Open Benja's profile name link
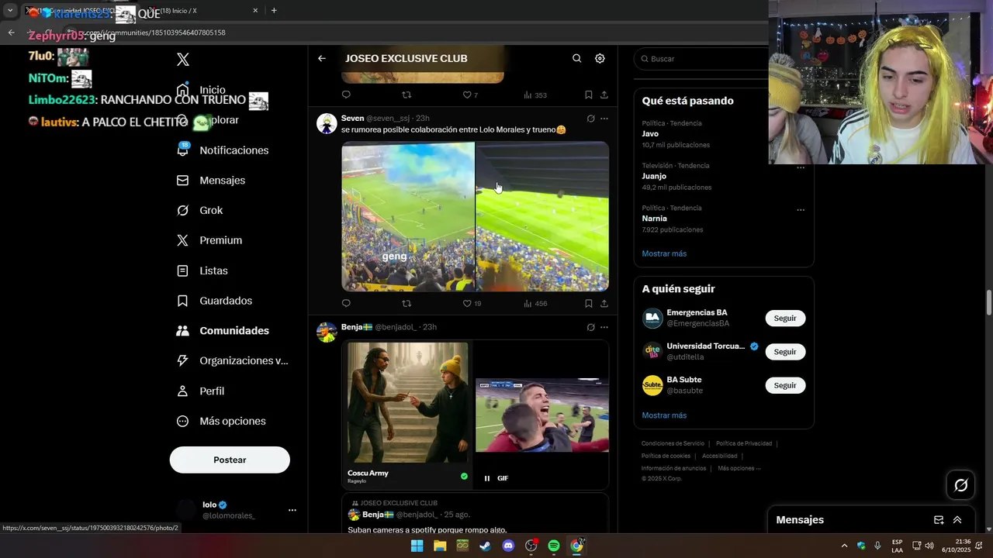The width and height of the screenshot is (993, 558). tap(357, 327)
